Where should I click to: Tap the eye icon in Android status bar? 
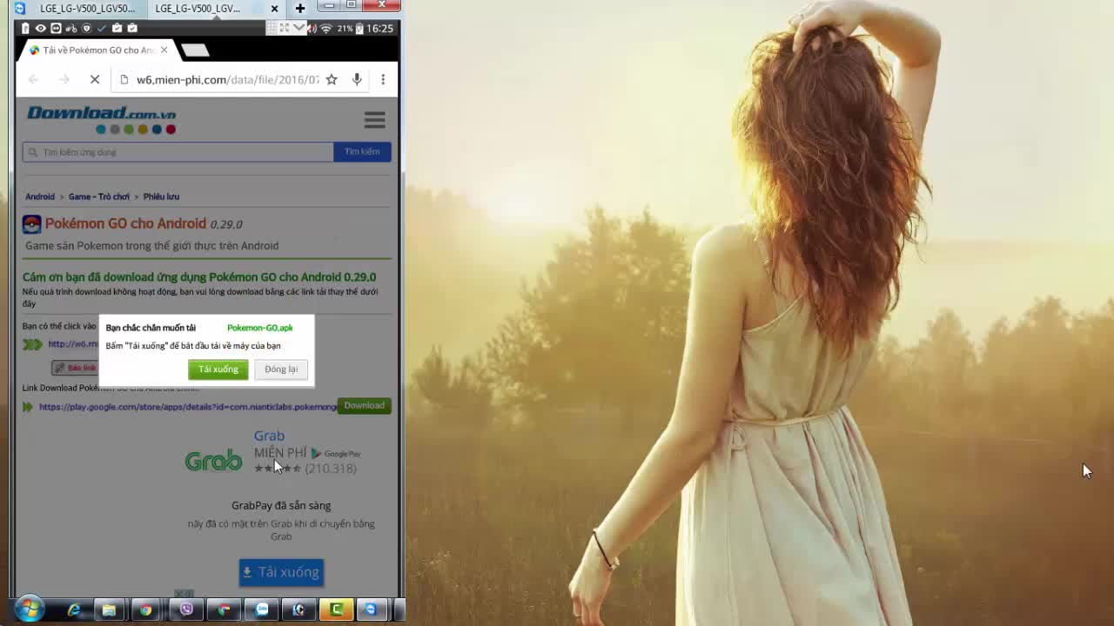click(40, 29)
